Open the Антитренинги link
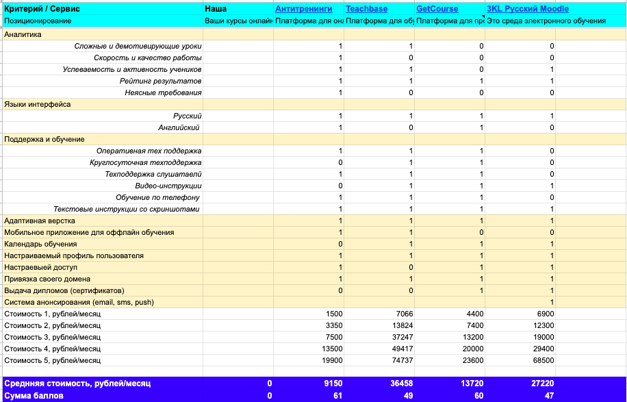 coord(304,9)
